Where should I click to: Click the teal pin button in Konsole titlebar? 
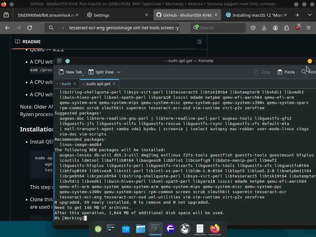point(68,61)
